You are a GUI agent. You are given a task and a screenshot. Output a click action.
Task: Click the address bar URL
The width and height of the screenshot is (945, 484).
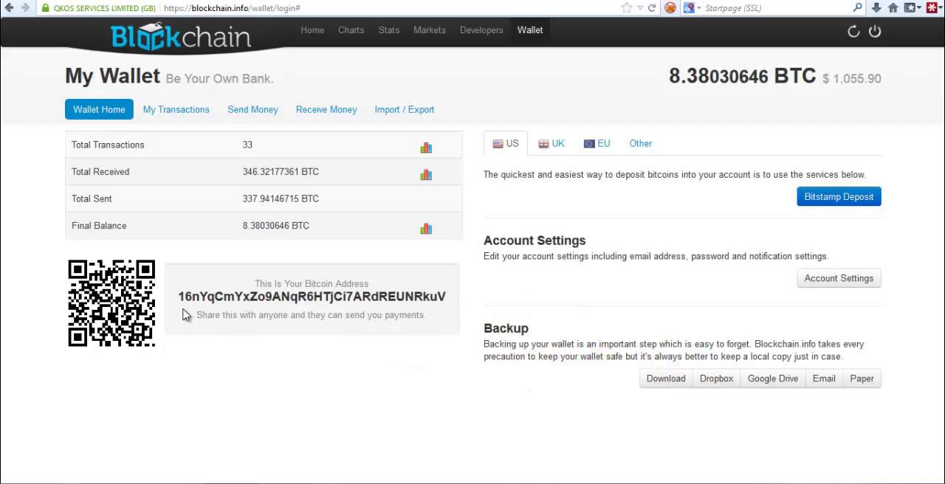click(x=231, y=8)
